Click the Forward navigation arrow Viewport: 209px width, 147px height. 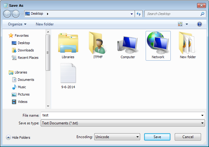16,14
